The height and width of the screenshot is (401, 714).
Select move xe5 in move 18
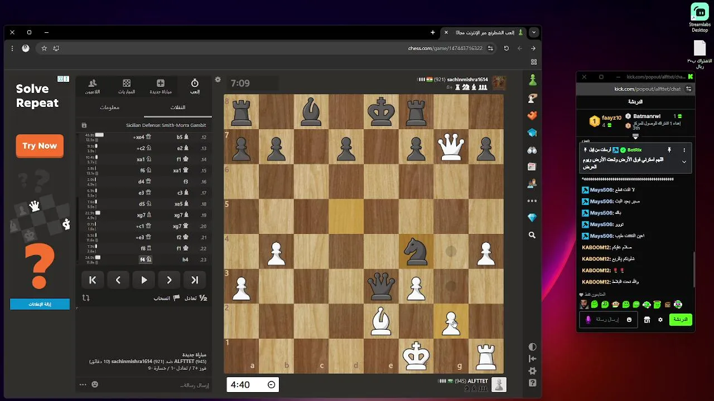182,204
